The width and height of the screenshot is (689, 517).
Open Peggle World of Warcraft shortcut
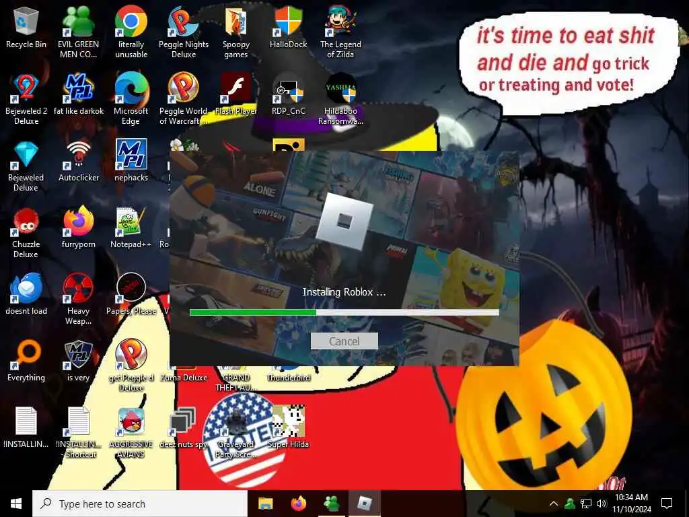tap(184, 98)
